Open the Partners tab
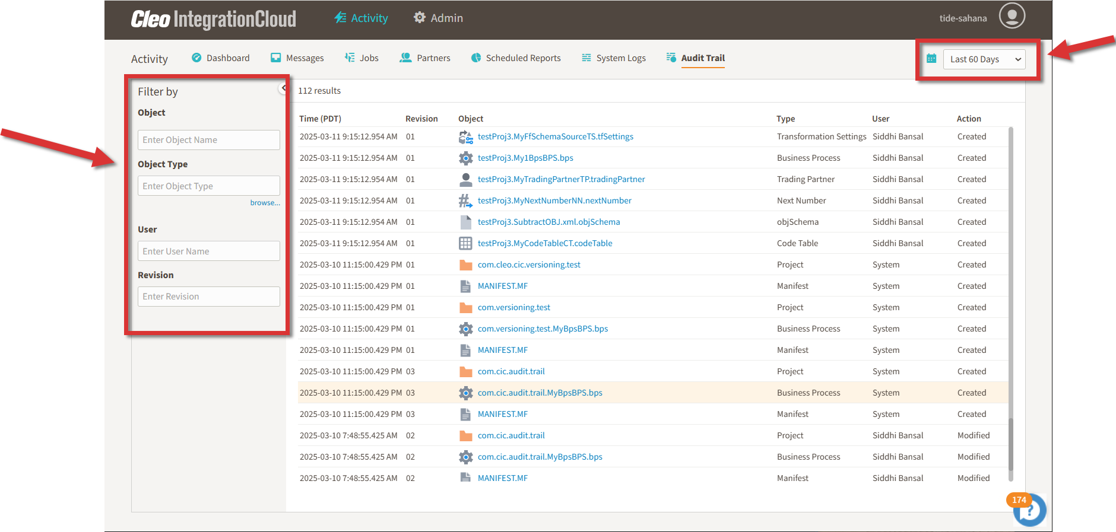 coord(425,58)
